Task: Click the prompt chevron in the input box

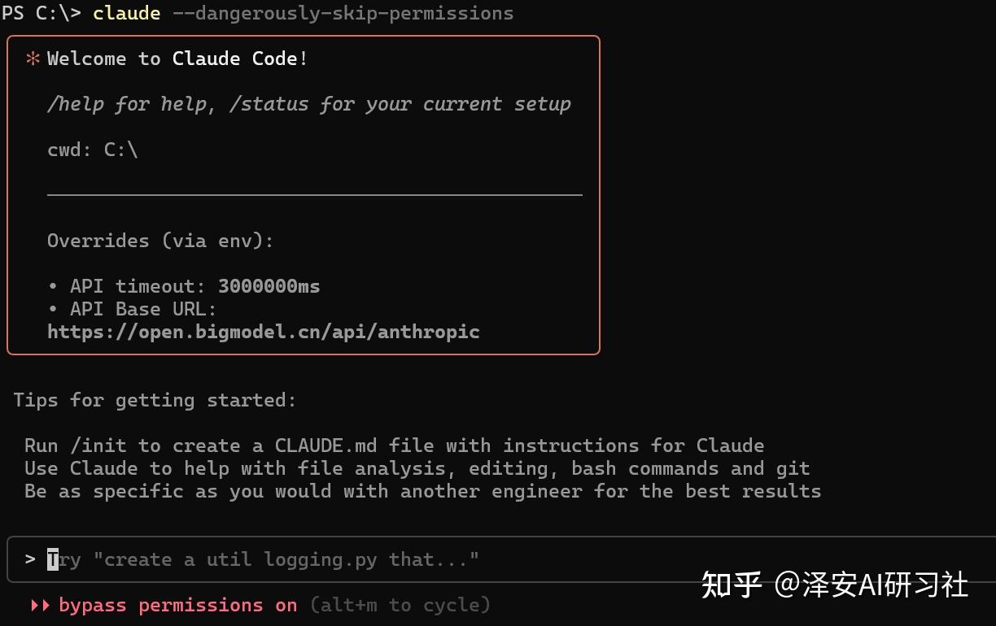Action: point(30,559)
